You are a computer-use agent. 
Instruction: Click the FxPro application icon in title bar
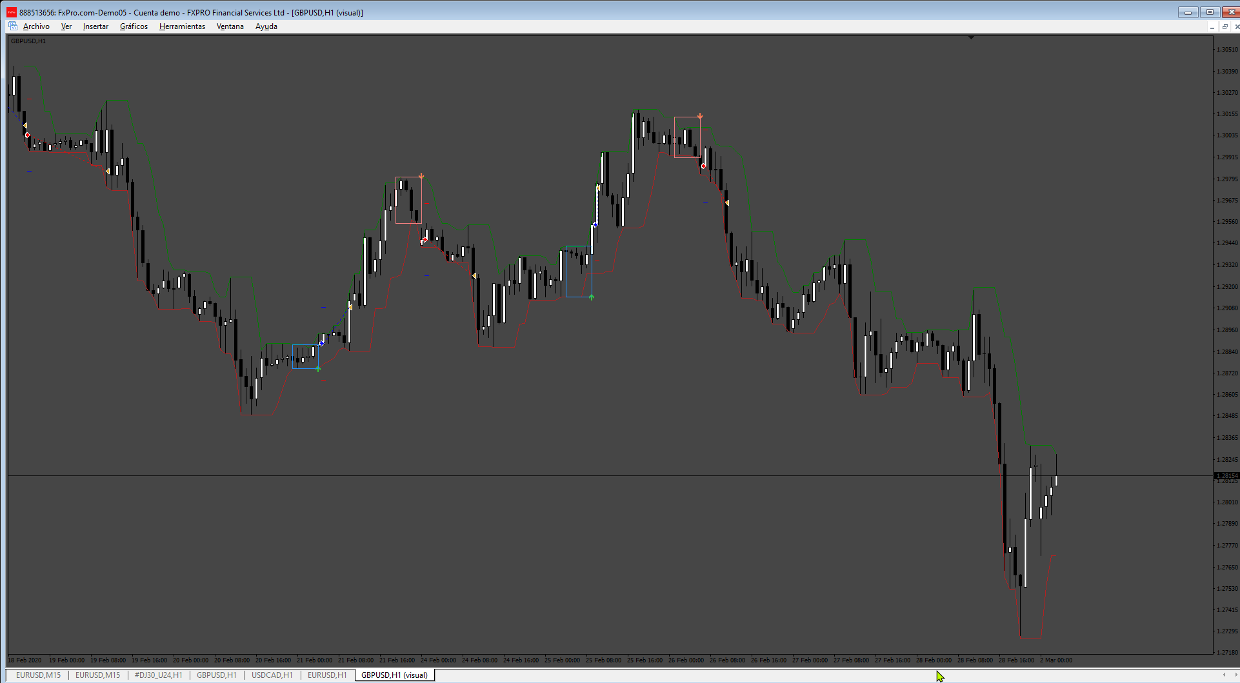coord(12,12)
